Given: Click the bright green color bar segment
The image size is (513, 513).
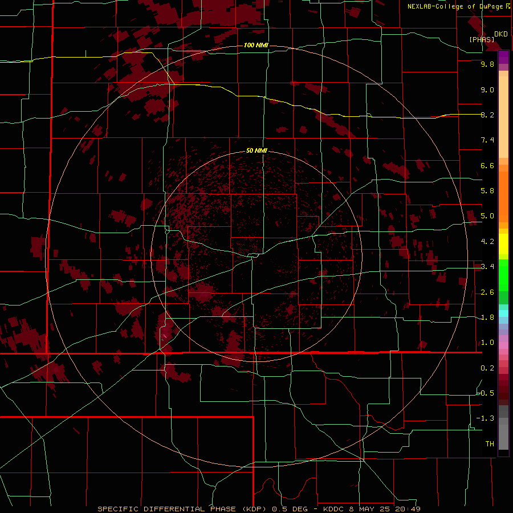Looking at the screenshot, I should coord(503,275).
